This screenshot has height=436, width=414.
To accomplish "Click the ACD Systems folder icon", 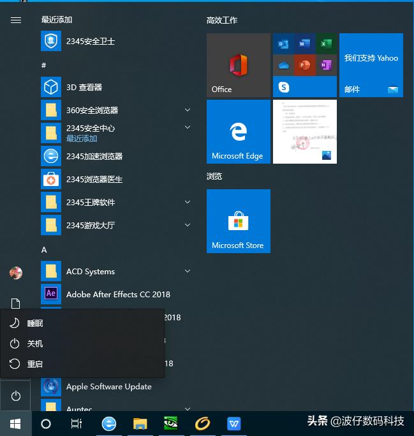I will [51, 271].
